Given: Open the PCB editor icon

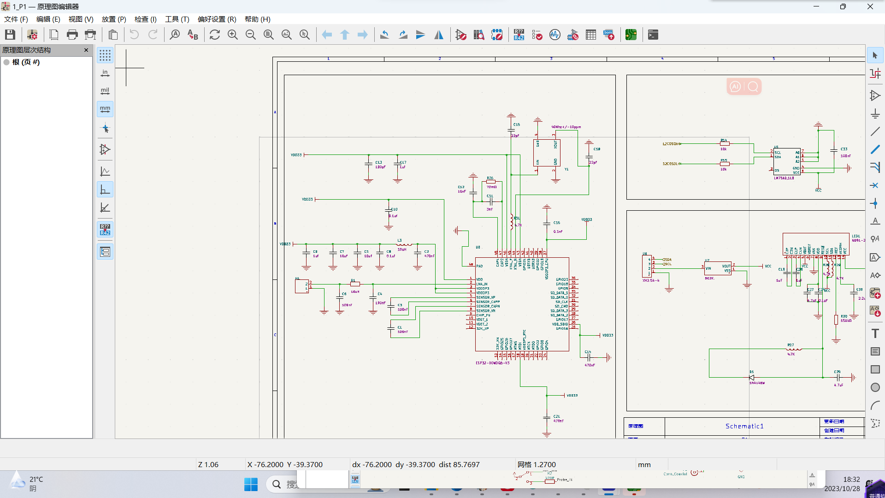Looking at the screenshot, I should (631, 35).
